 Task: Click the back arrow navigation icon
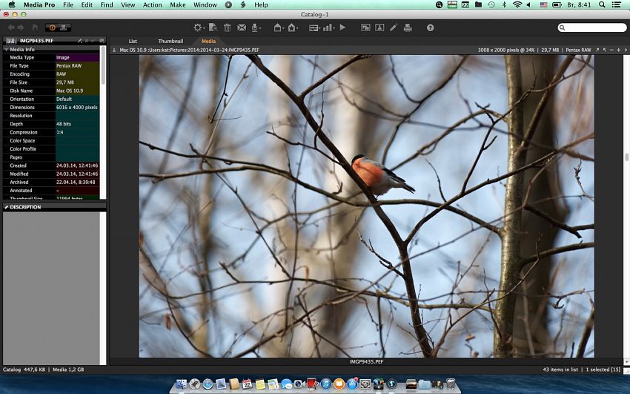(11, 27)
